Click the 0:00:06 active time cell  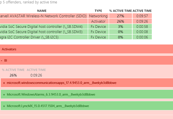[x=142, y=37]
